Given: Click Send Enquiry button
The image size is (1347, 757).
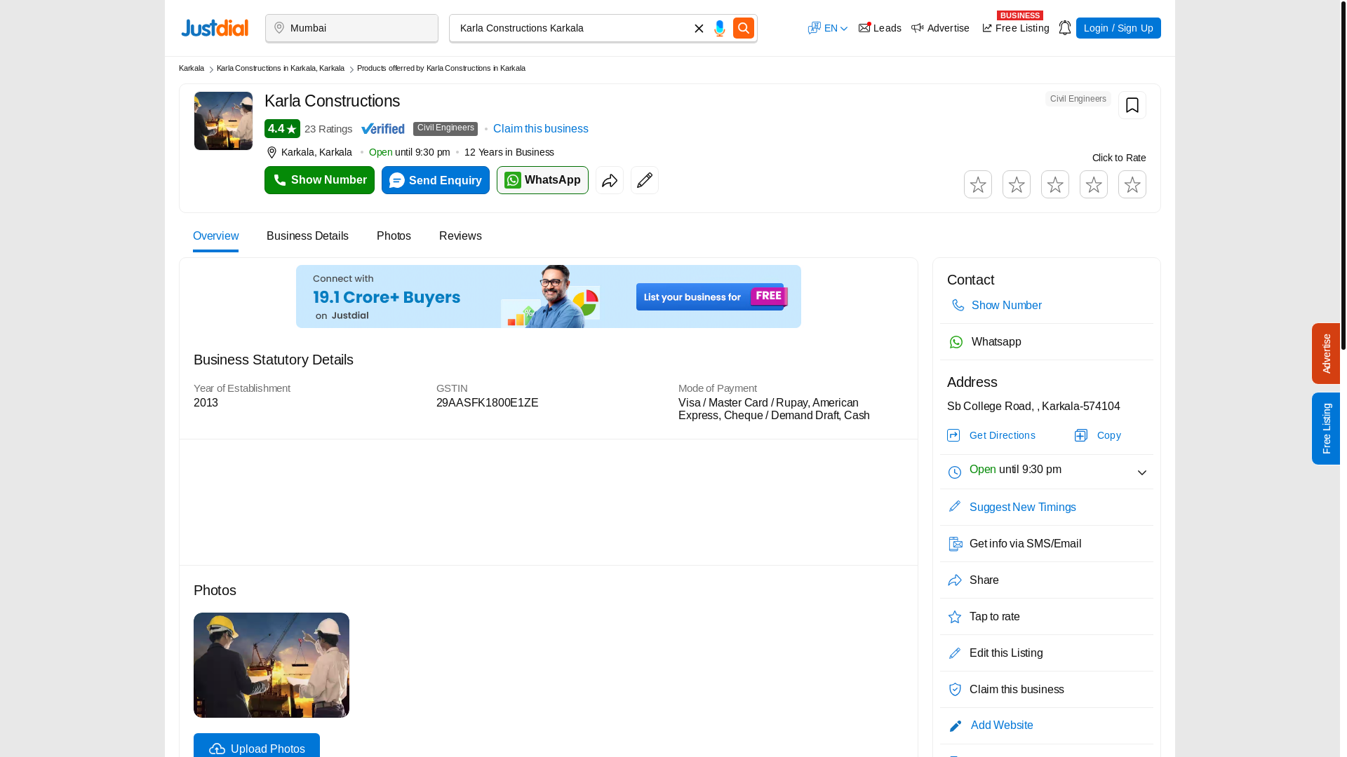Looking at the screenshot, I should point(436,180).
